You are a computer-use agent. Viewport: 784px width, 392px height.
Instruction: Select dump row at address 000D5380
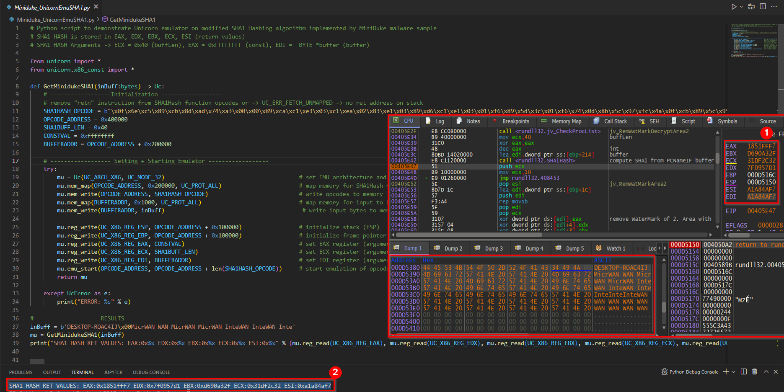(521, 268)
